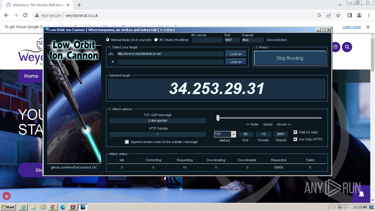This screenshot has width=375, height=211.
Task: Go back in Chrome browser
Action: pyautogui.click(x=7, y=16)
